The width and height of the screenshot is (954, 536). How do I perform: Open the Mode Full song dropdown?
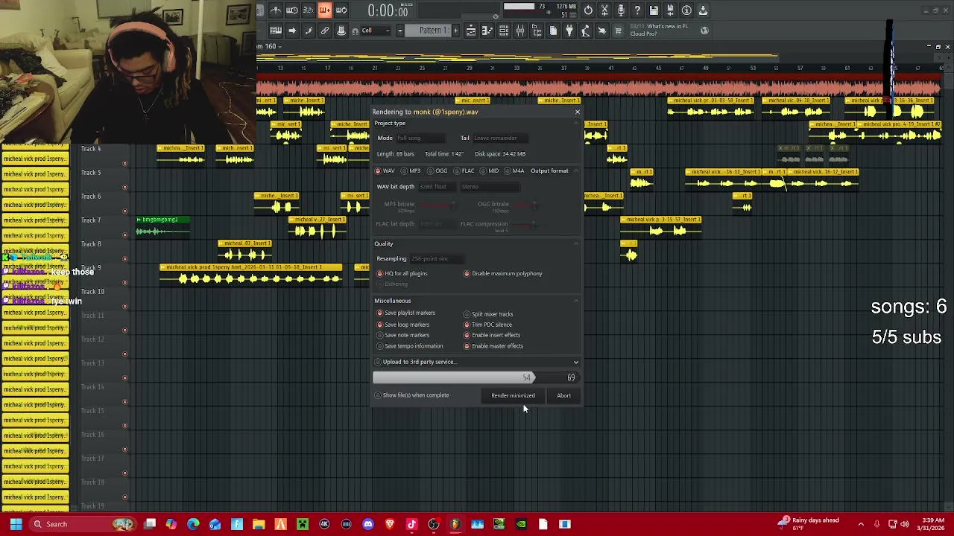tap(420, 138)
